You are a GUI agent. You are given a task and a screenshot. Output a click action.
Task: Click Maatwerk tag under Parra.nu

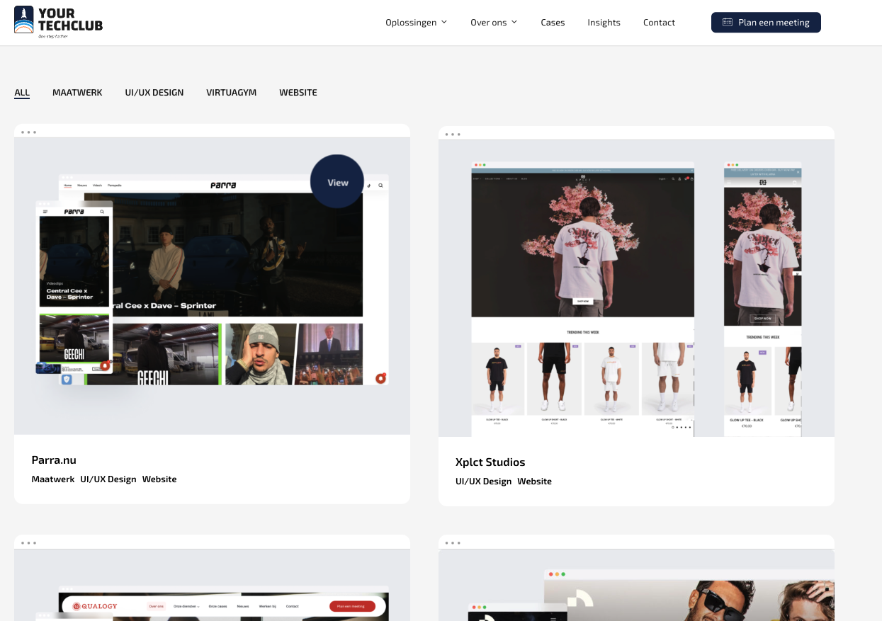(x=53, y=479)
